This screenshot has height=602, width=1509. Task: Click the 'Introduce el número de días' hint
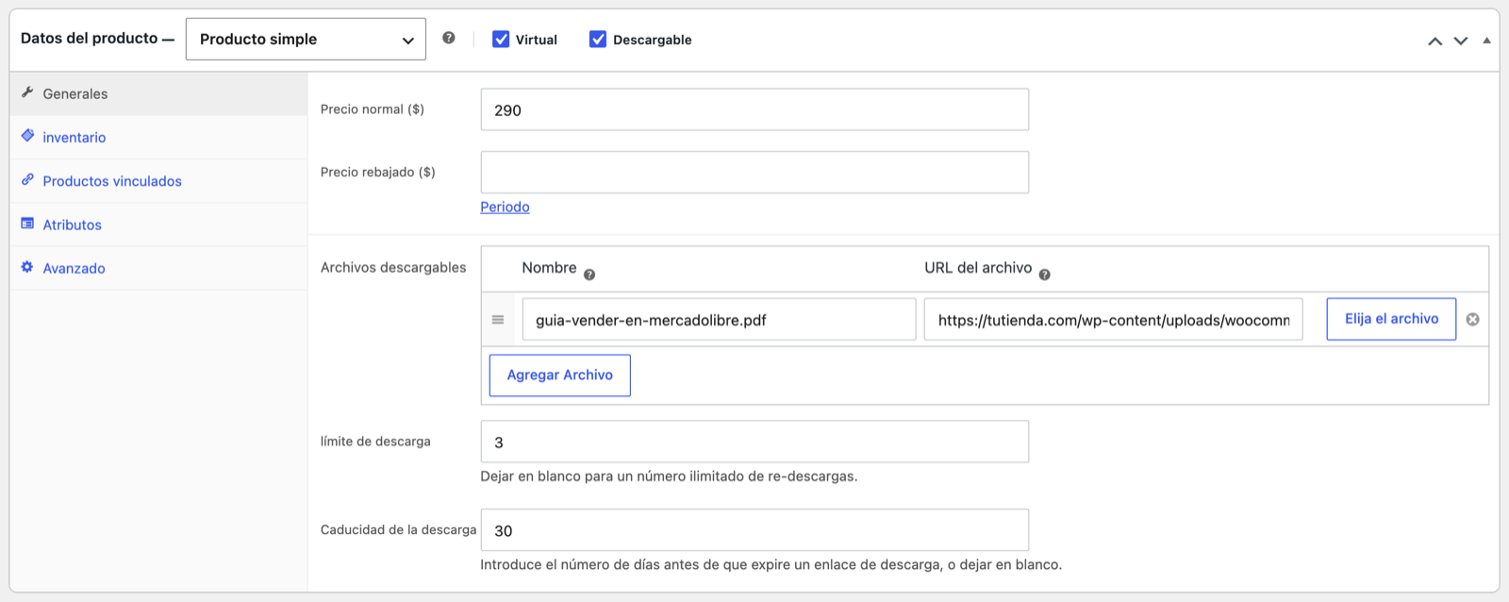pos(771,565)
